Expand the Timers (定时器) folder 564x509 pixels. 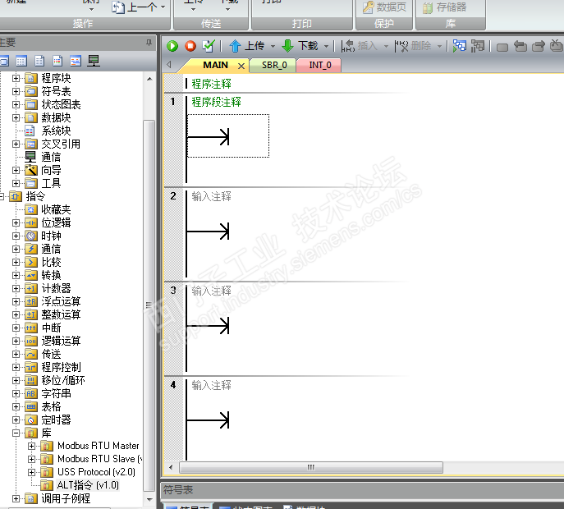point(16,420)
